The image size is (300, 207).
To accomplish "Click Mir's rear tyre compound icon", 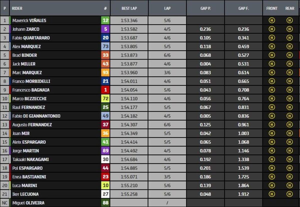I will click(x=289, y=133).
